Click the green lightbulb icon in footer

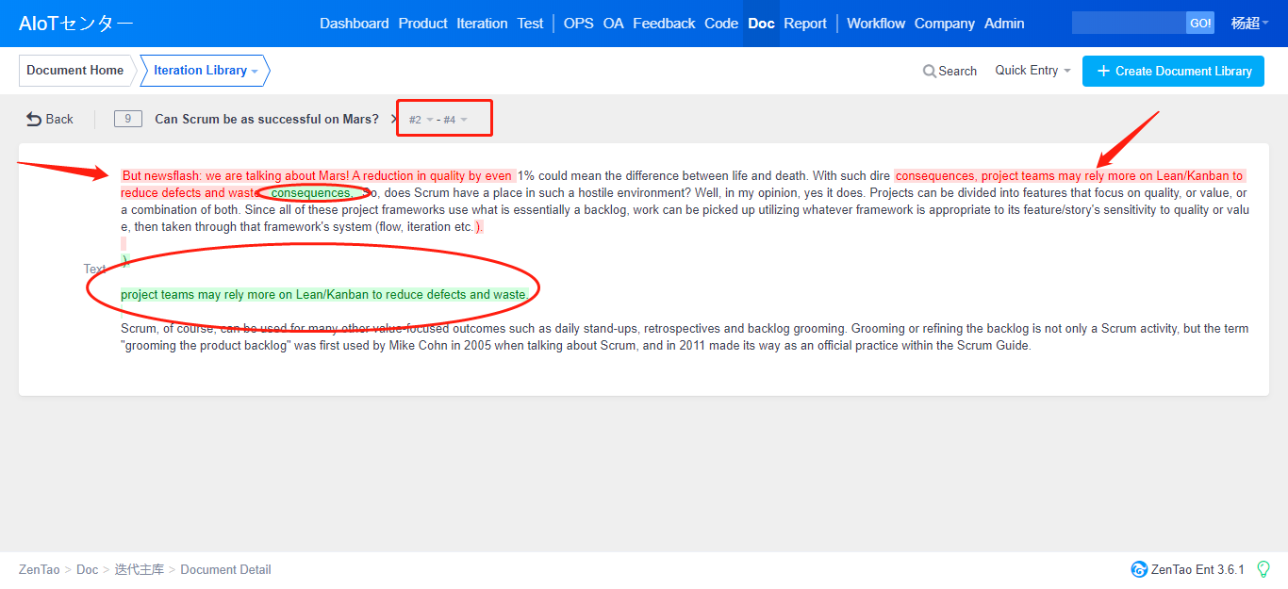(x=1263, y=569)
